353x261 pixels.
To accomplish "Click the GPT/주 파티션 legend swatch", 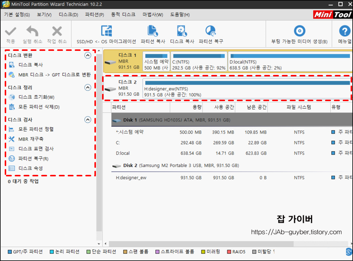I will click(x=10, y=252).
